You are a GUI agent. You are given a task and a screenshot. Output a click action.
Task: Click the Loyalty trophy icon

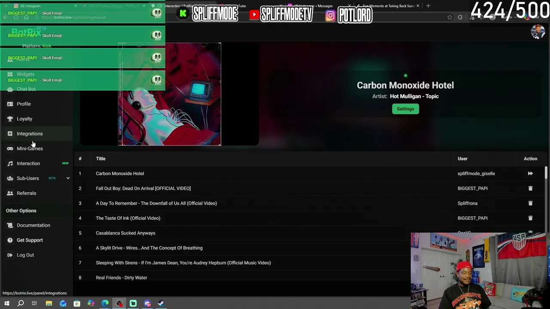tap(10, 119)
